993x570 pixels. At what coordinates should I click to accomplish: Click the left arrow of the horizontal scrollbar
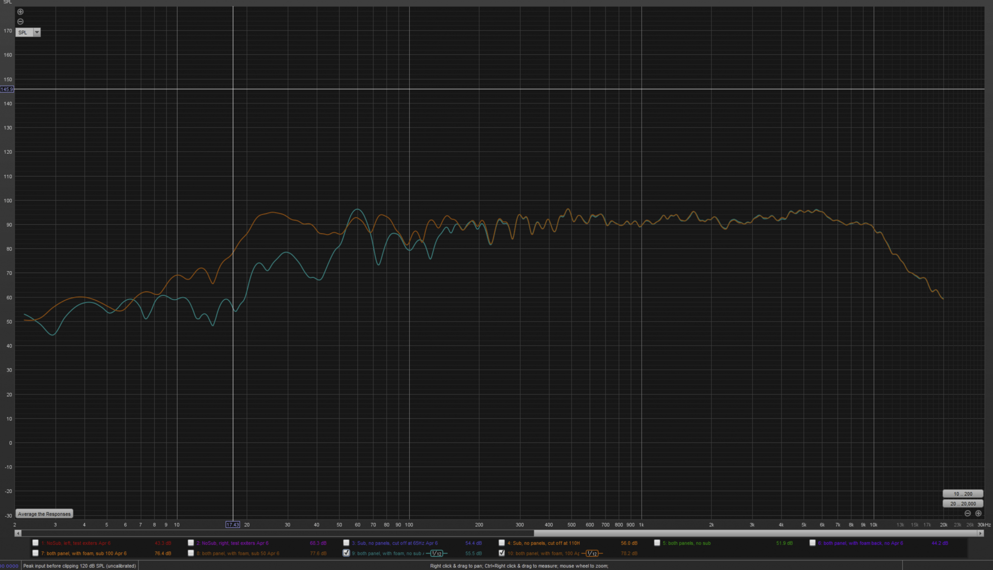point(18,533)
